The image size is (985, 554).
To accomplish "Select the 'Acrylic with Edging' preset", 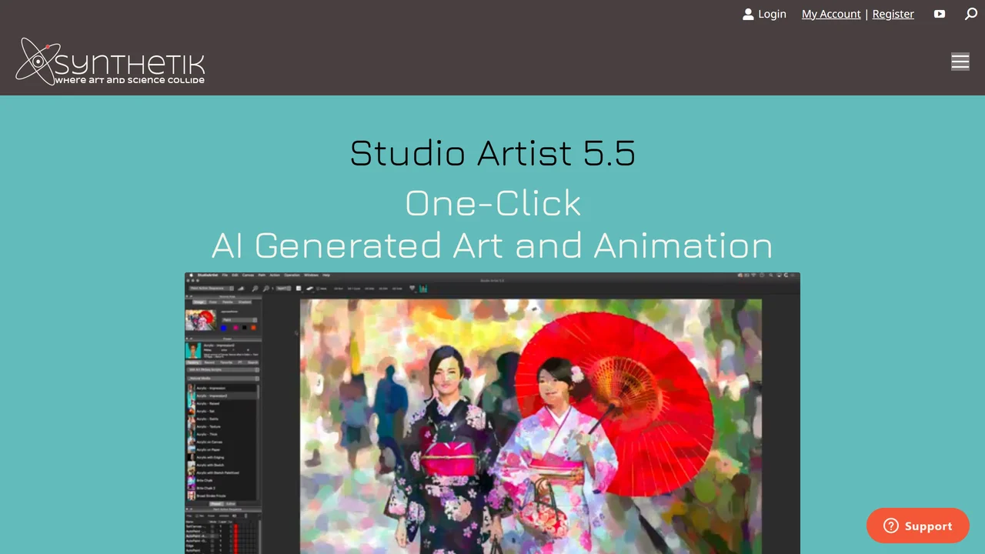I will 211,457.
